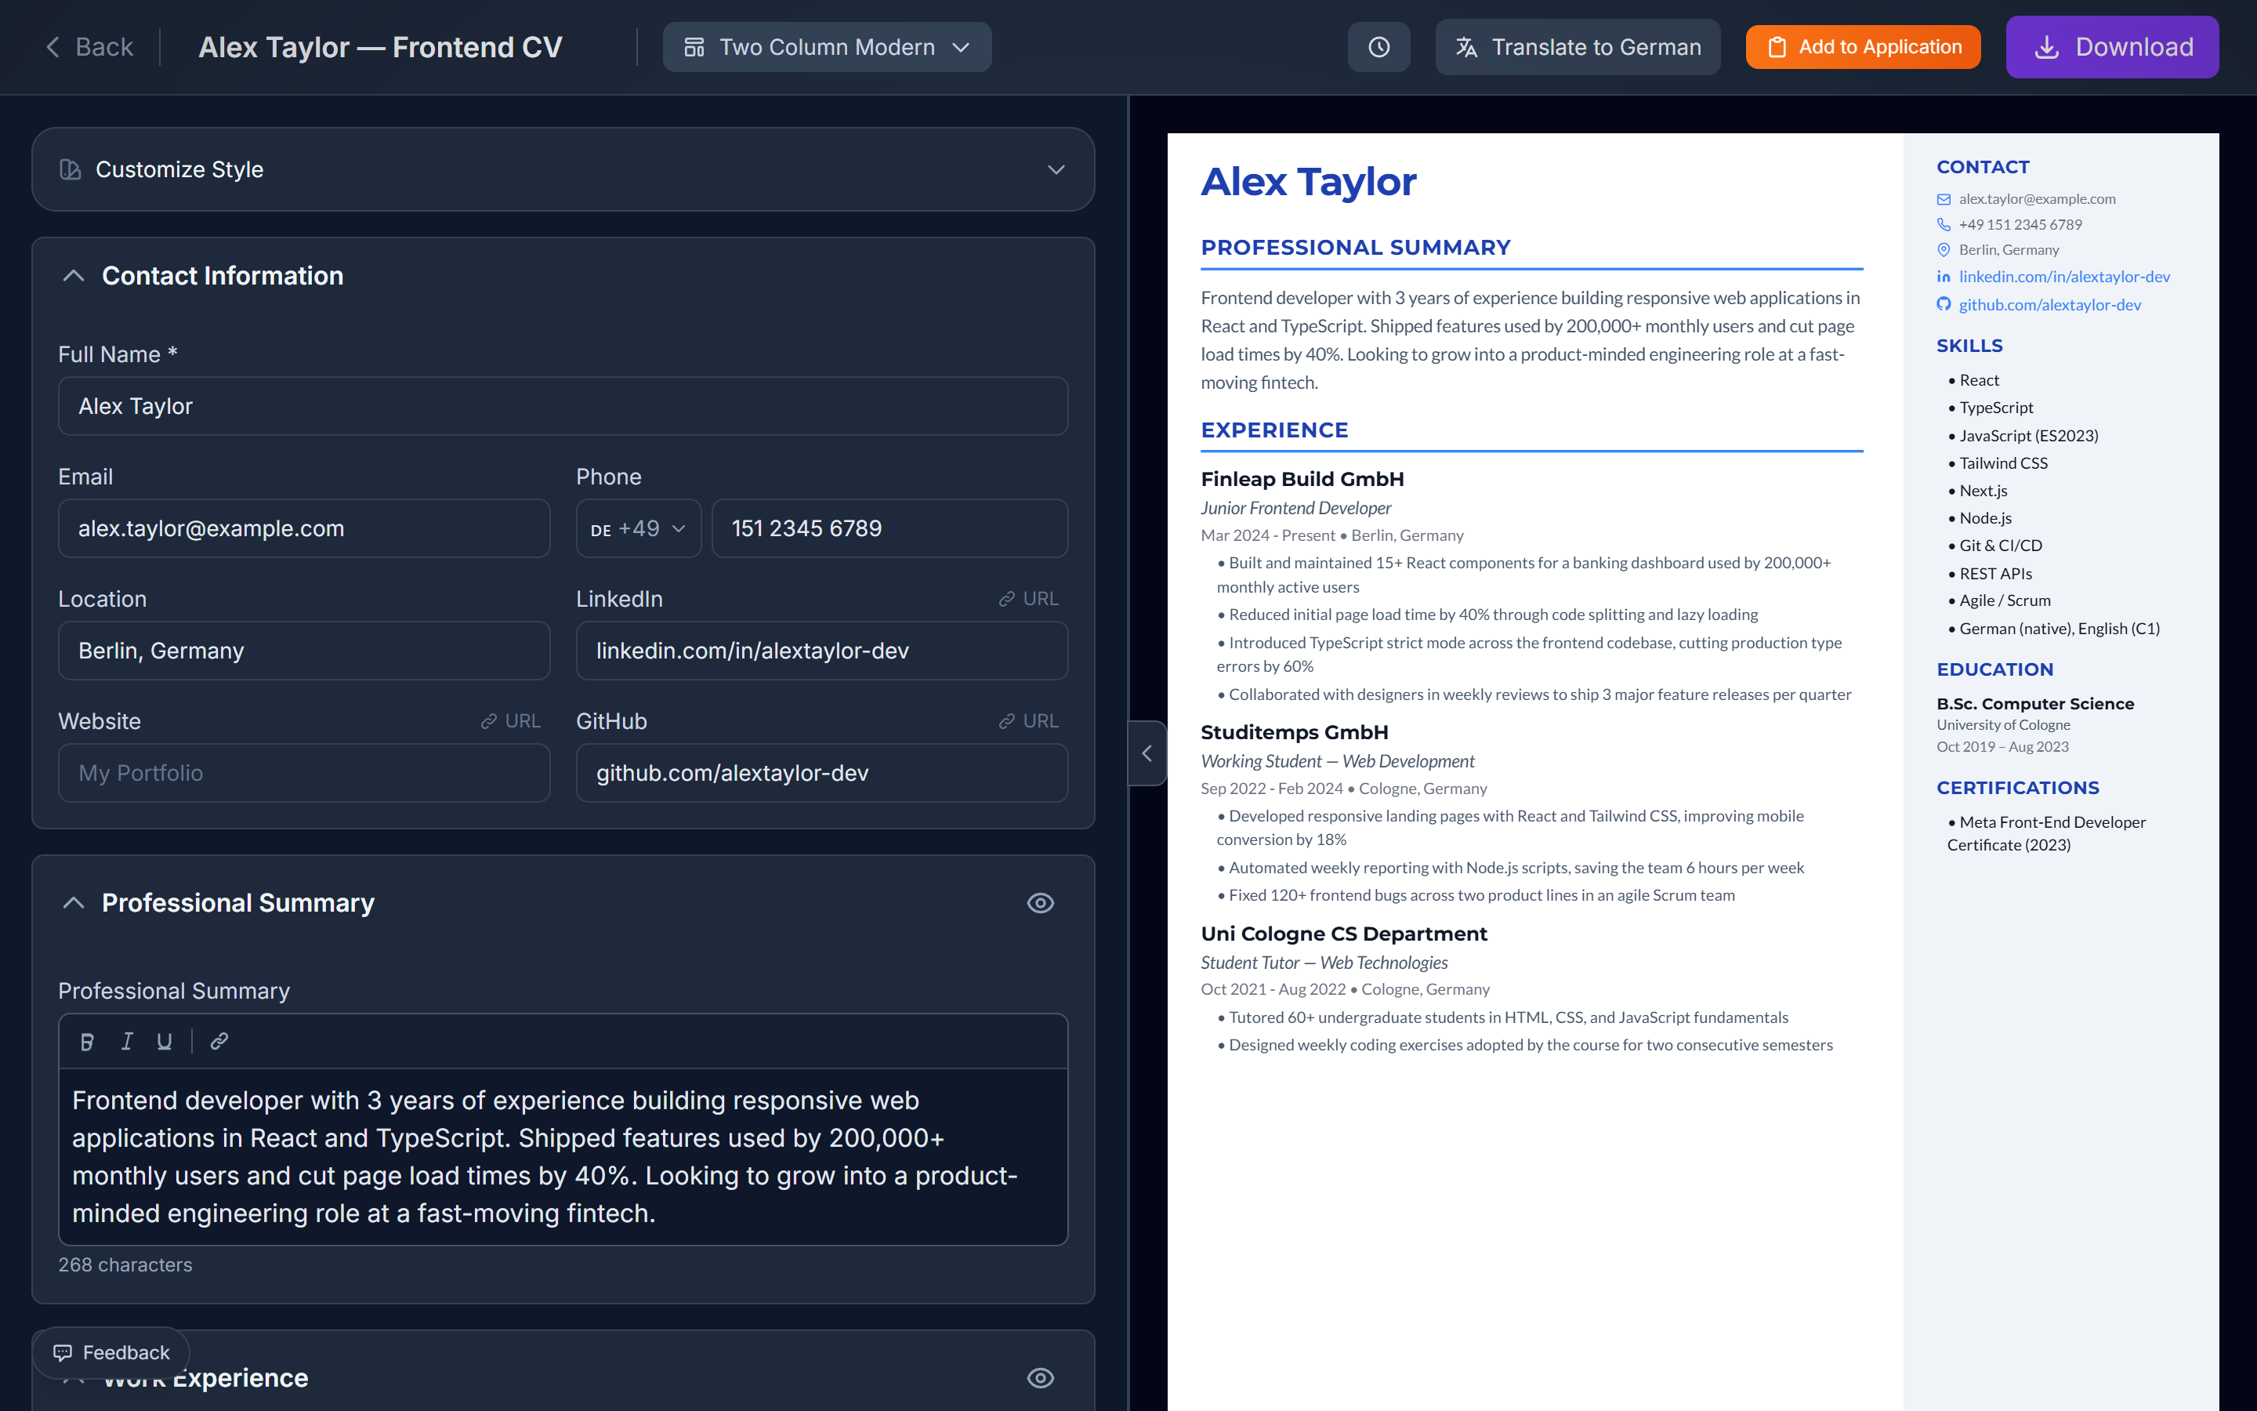Image resolution: width=2257 pixels, height=1411 pixels.
Task: Collapse the editor panel with the arrow handle
Action: coord(1147,753)
